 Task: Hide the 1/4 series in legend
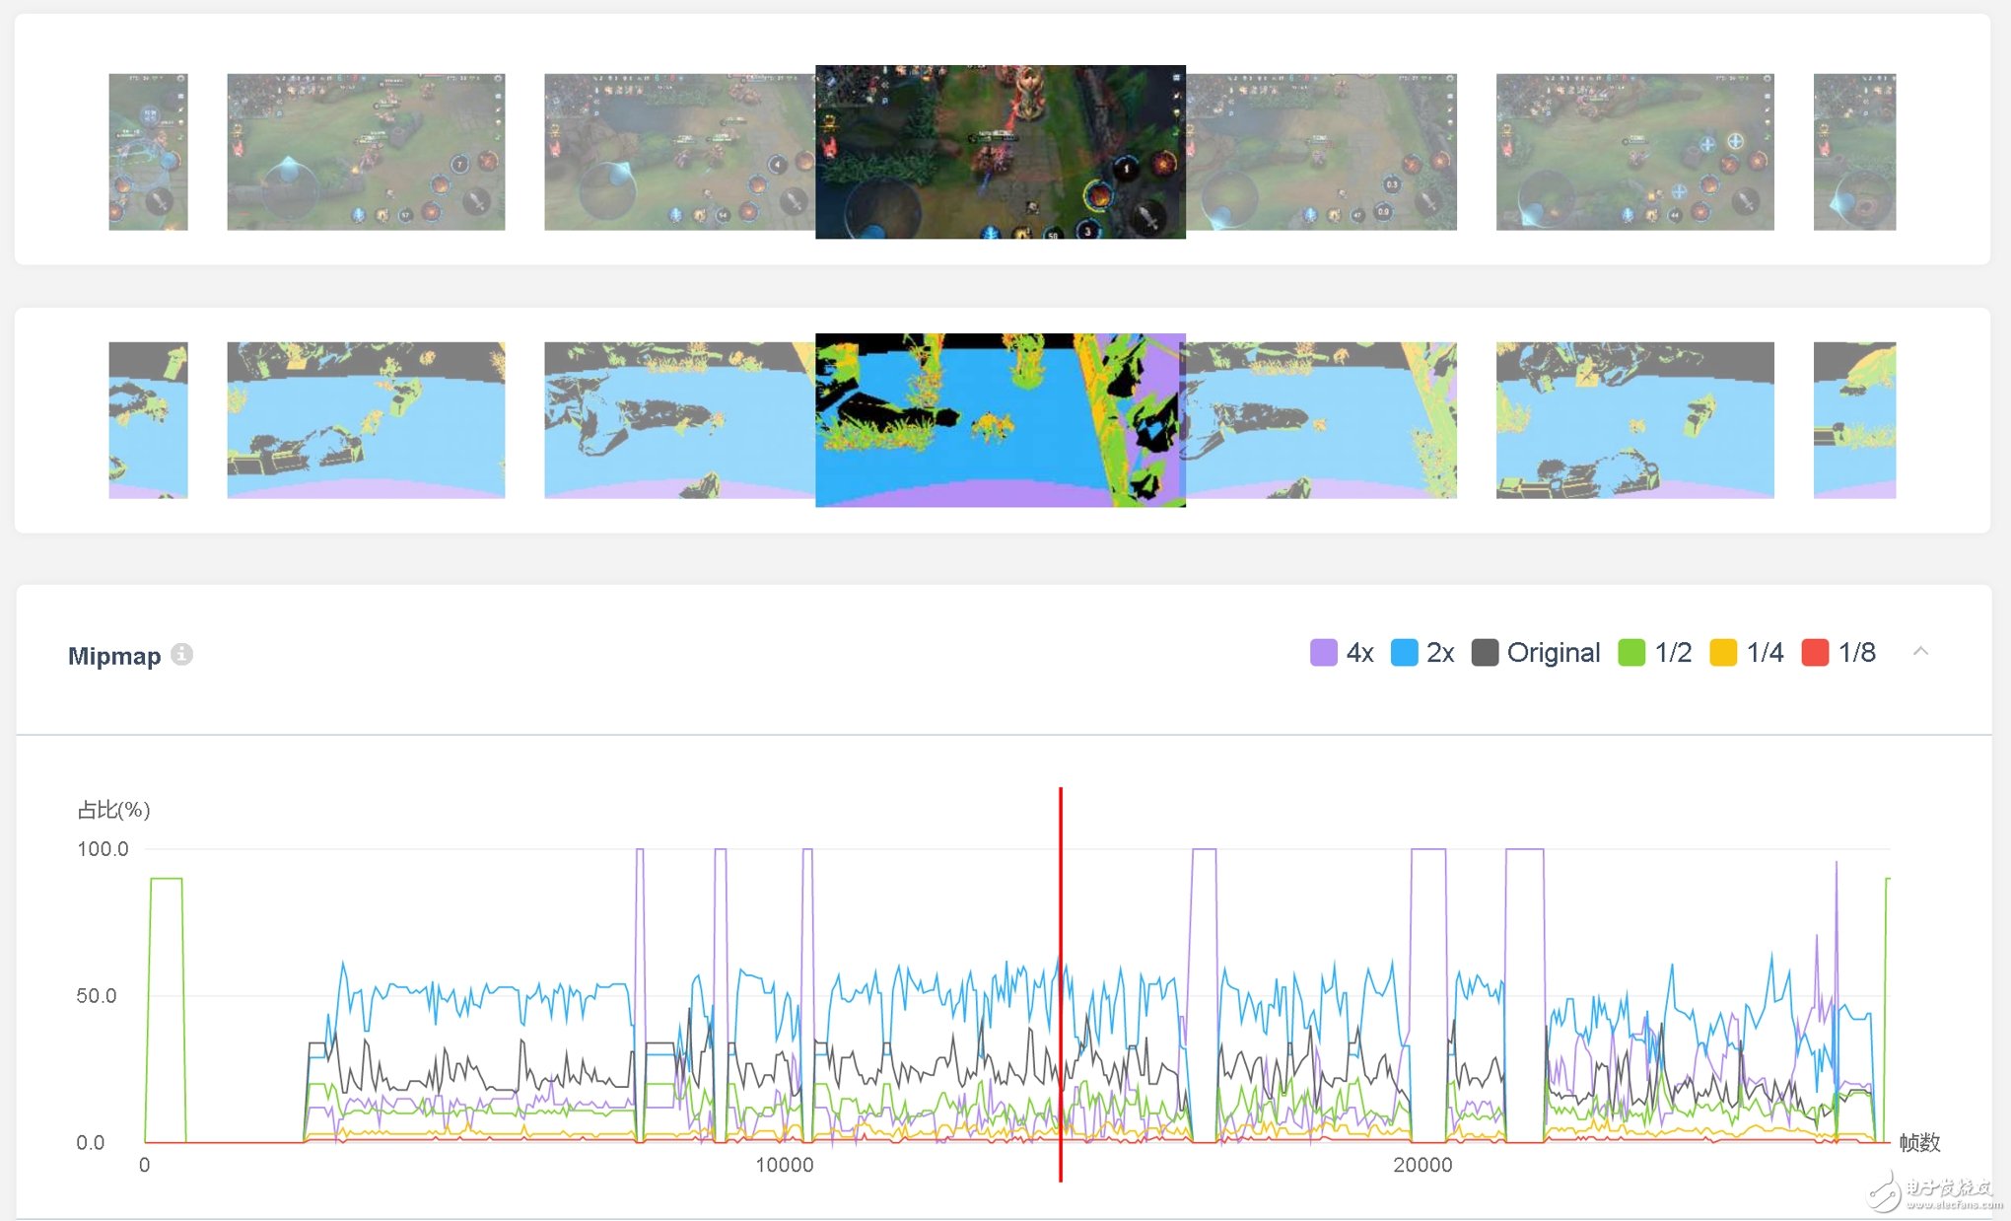[1764, 653]
